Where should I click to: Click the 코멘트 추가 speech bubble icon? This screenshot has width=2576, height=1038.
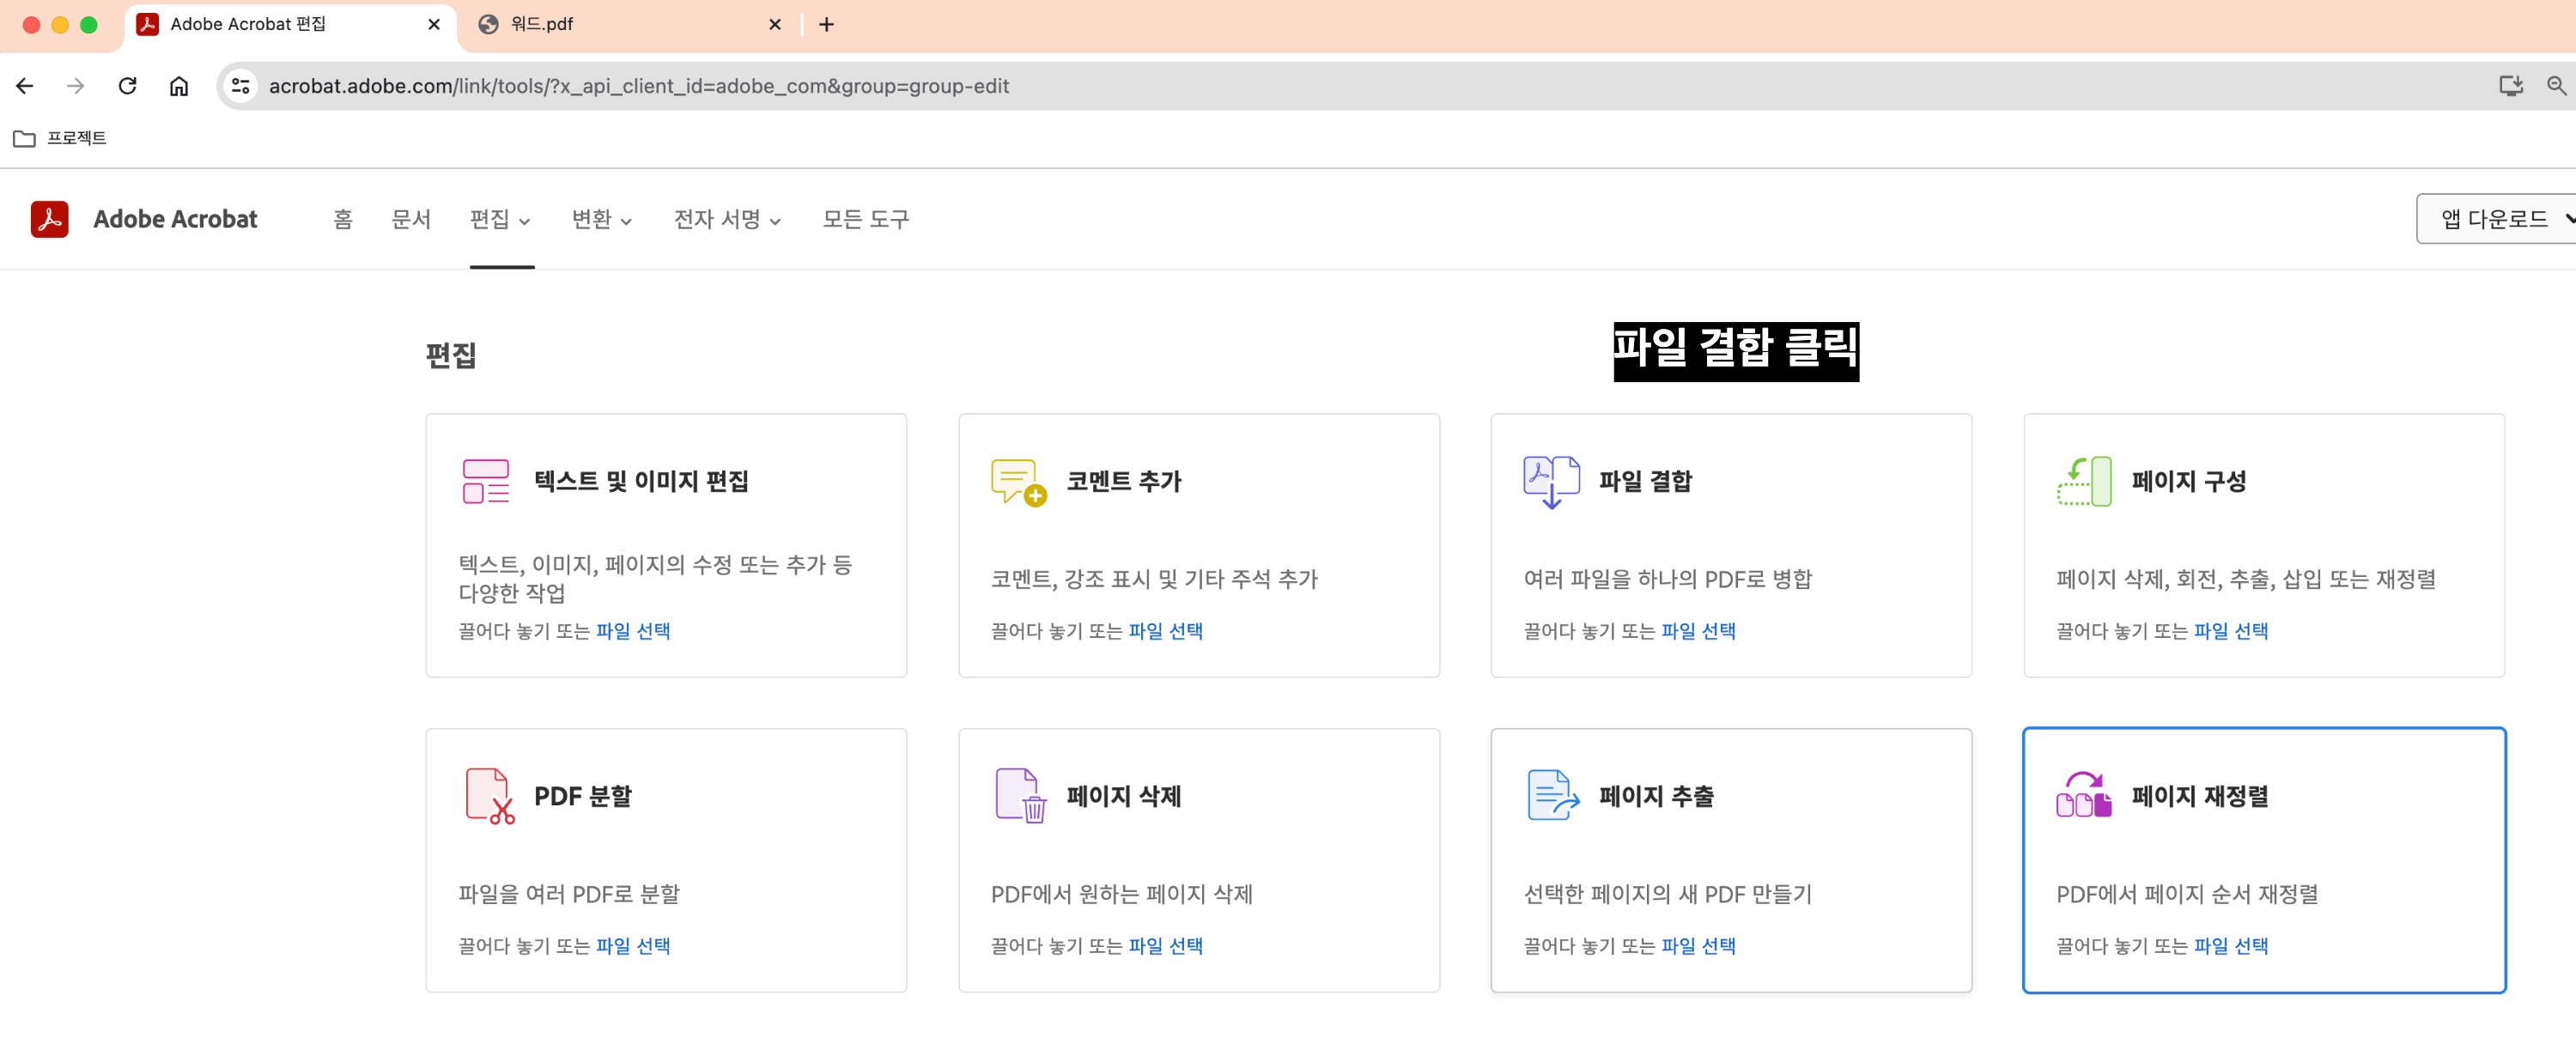(x=1018, y=482)
